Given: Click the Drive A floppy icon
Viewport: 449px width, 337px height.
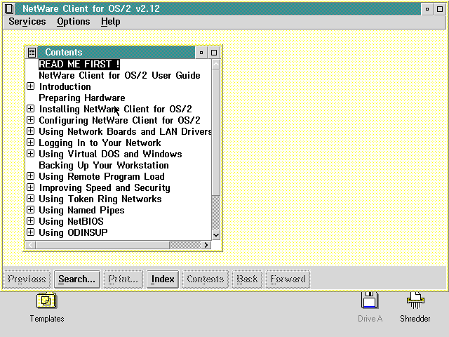Looking at the screenshot, I should tap(370, 301).
